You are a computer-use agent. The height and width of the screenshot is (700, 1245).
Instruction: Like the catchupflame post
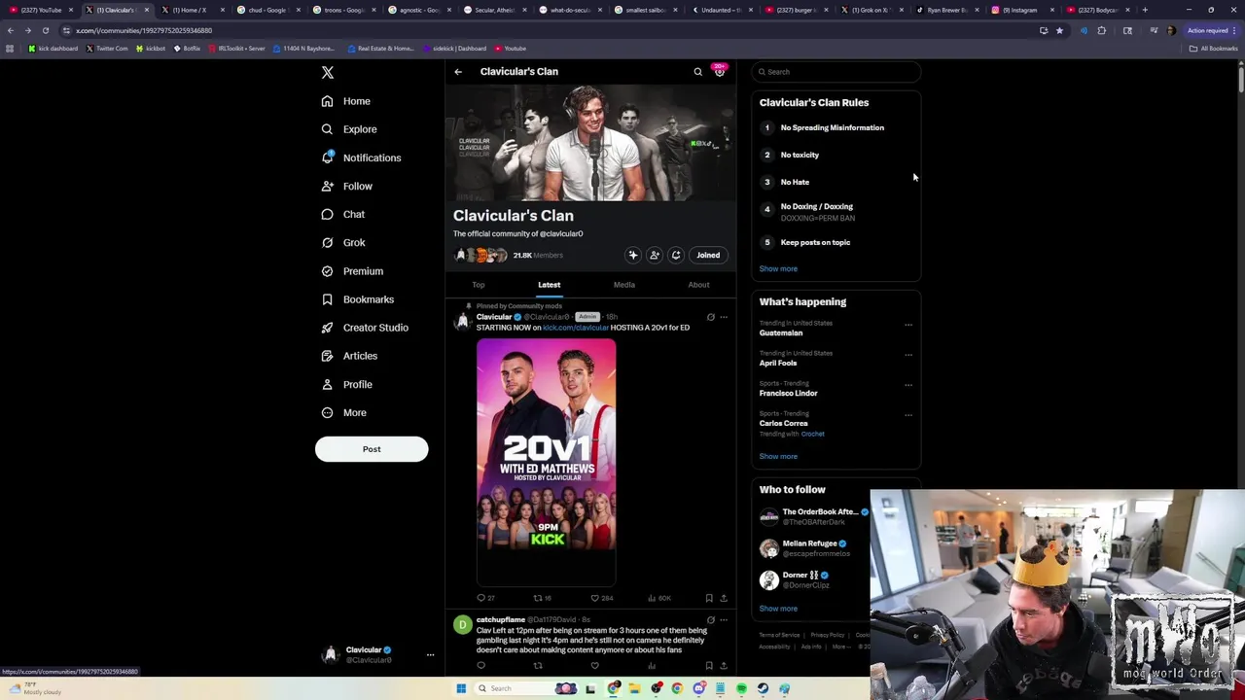tap(595, 666)
